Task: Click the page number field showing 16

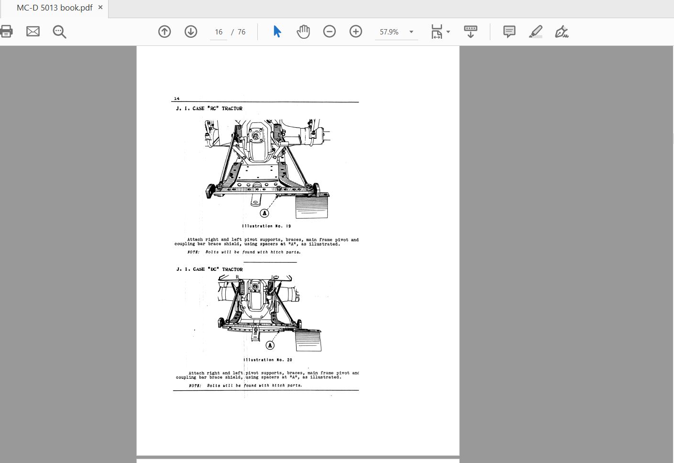Action: point(219,32)
